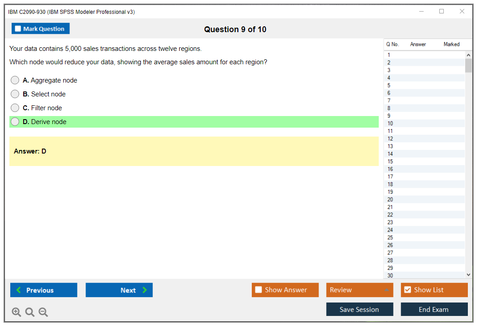Click the reset zoom magnifier icon
Screen dimensions: 479x328
30,312
